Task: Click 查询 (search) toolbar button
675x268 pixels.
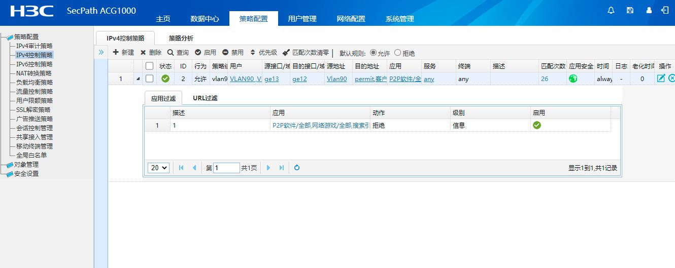Action: click(x=178, y=53)
